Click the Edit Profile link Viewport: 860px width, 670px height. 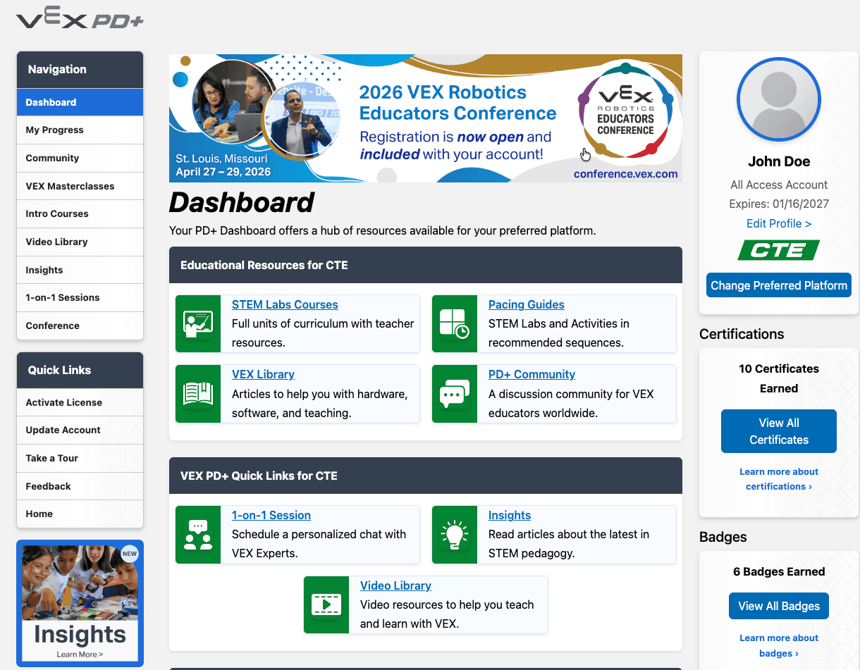pyautogui.click(x=779, y=223)
